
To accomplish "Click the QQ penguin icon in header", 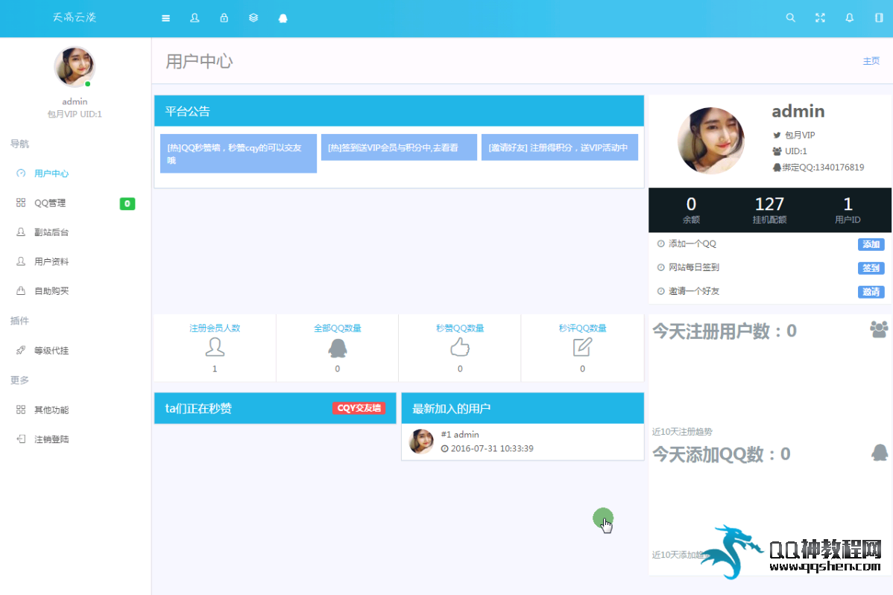I will 283,18.
